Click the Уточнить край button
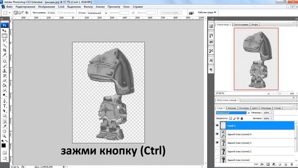Image resolution: width=298 pixels, height=168 pixels. tap(171, 13)
